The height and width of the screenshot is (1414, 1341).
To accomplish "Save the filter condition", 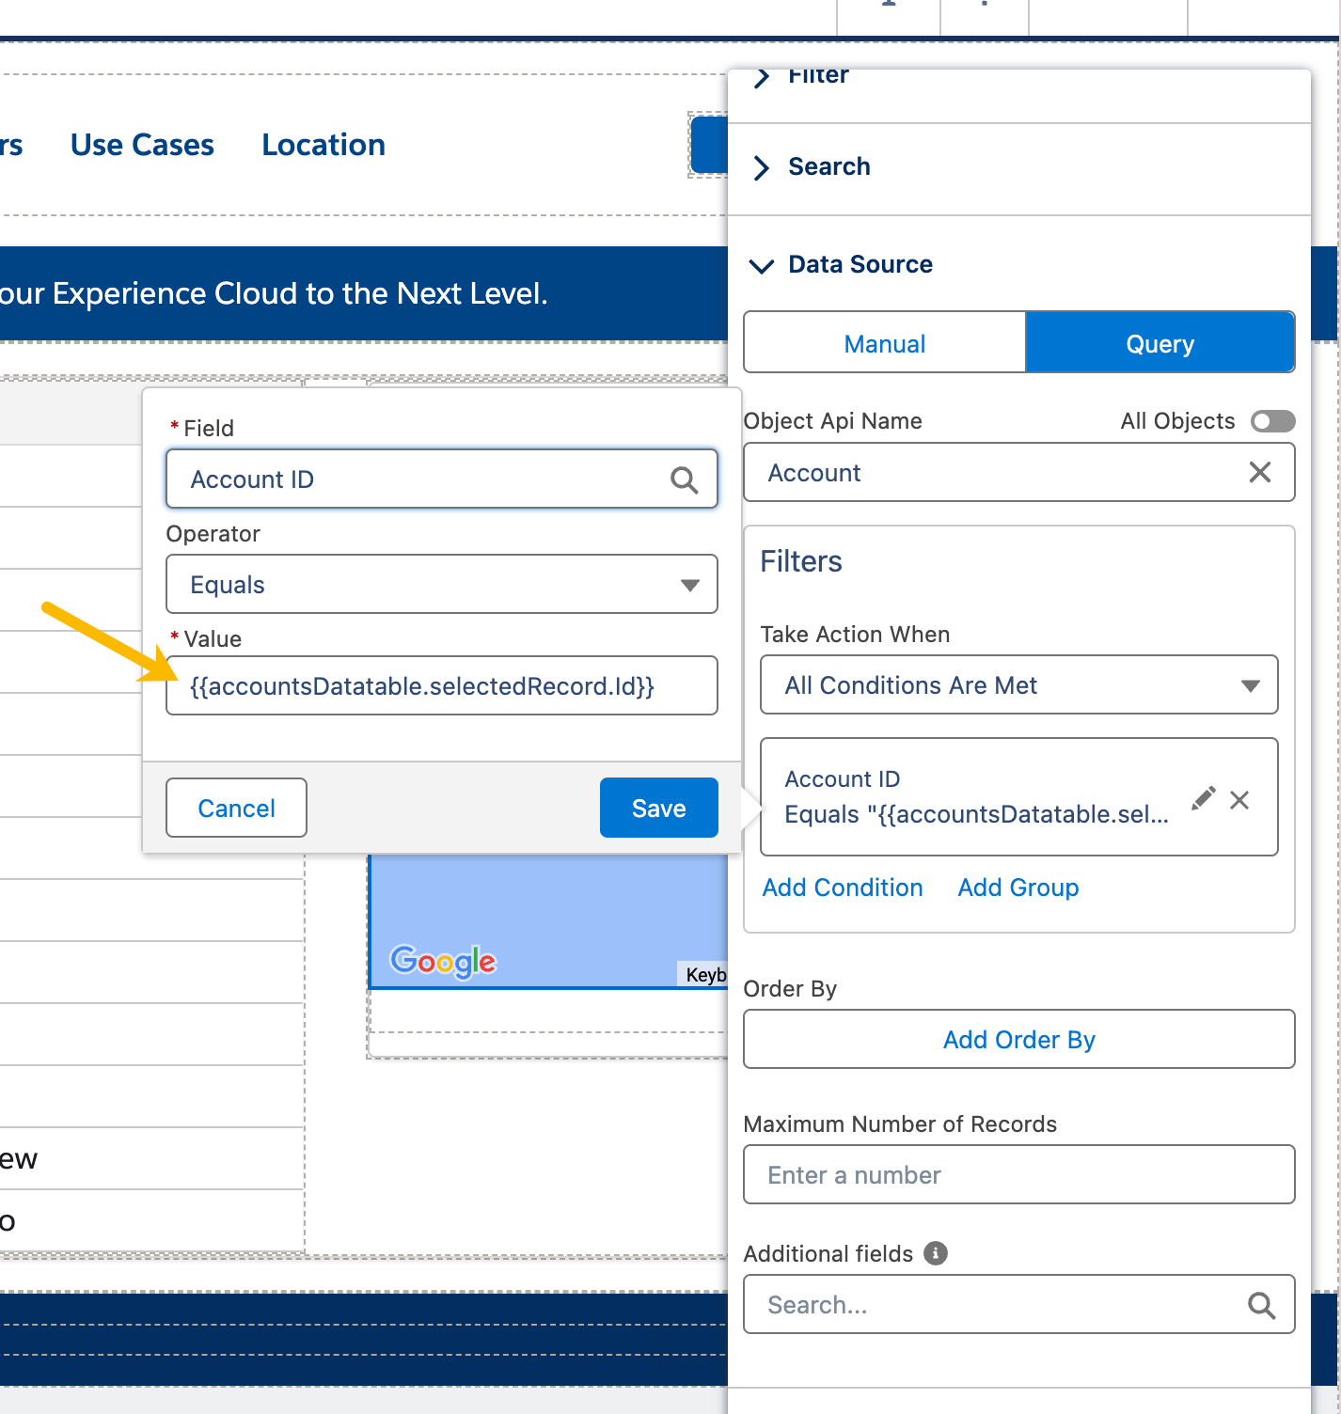I will (x=658, y=809).
